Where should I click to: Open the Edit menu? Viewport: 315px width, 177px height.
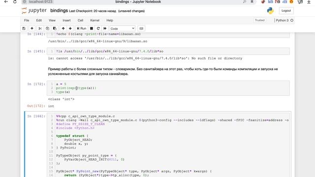(39, 20)
